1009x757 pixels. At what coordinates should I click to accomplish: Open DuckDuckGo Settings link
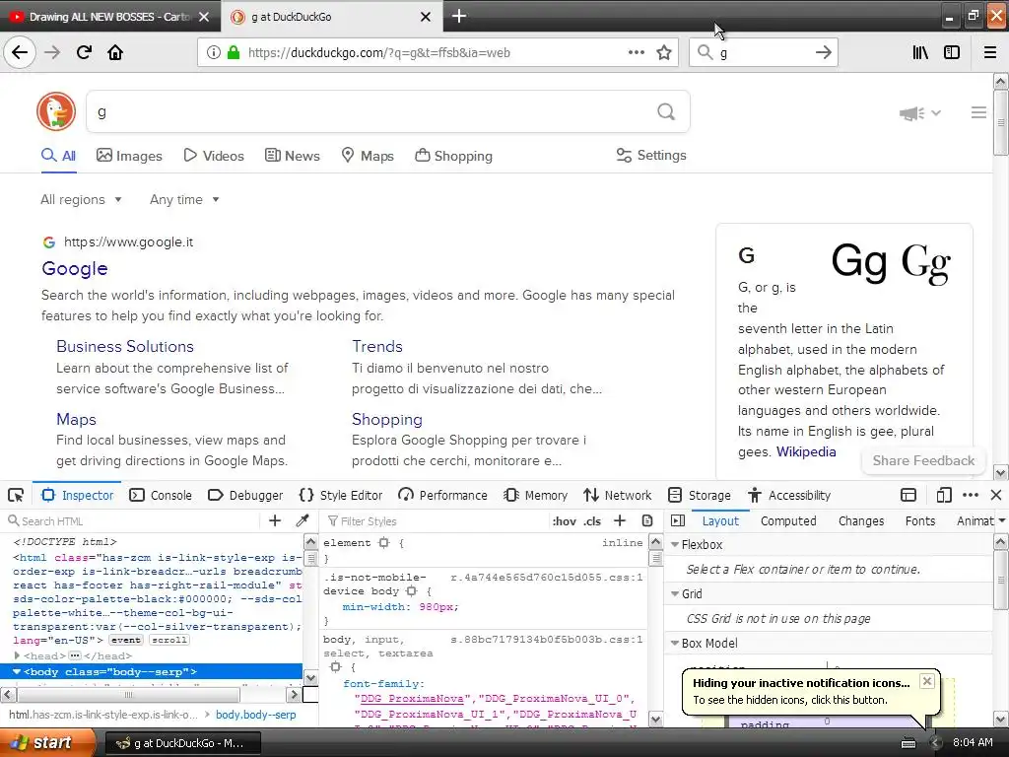click(651, 155)
